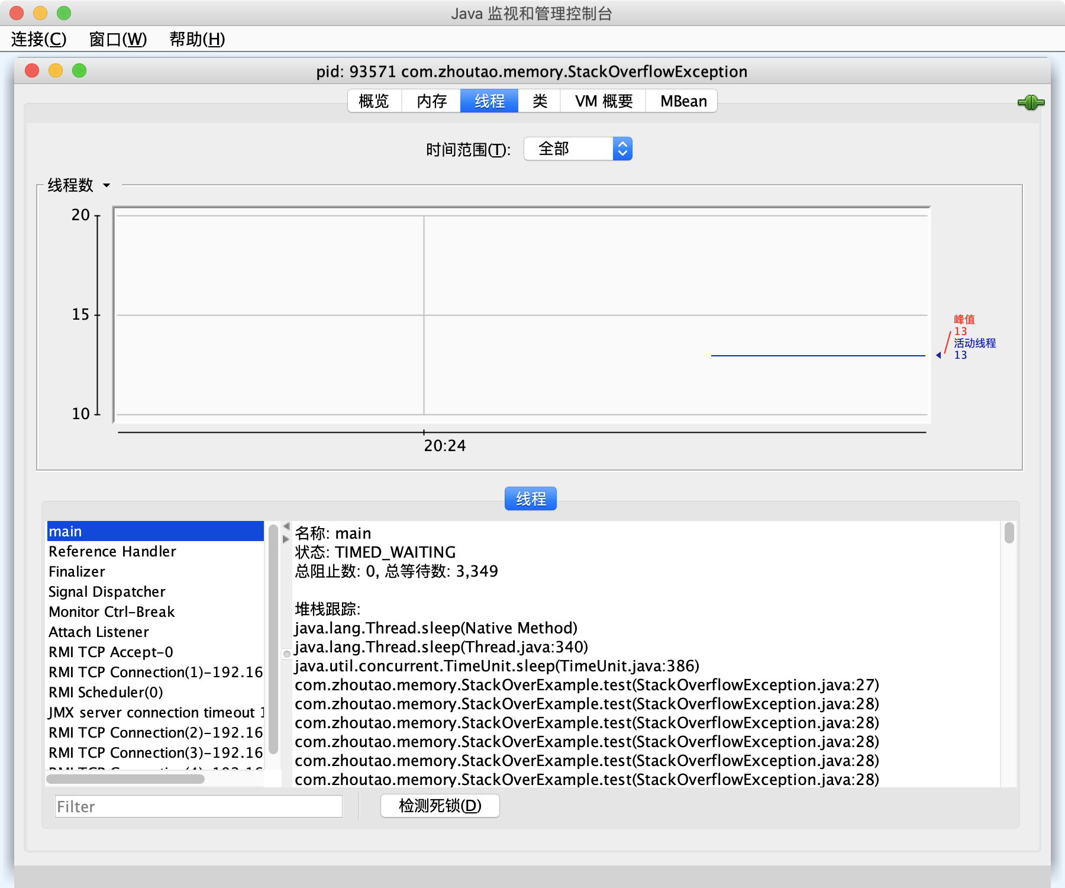This screenshot has width=1065, height=888.
Task: Select the RMI Scheduler(0) thread
Action: [155, 692]
